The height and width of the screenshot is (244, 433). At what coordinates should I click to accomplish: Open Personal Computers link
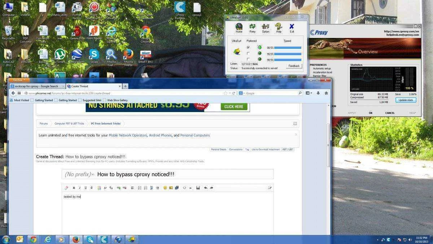(195, 135)
